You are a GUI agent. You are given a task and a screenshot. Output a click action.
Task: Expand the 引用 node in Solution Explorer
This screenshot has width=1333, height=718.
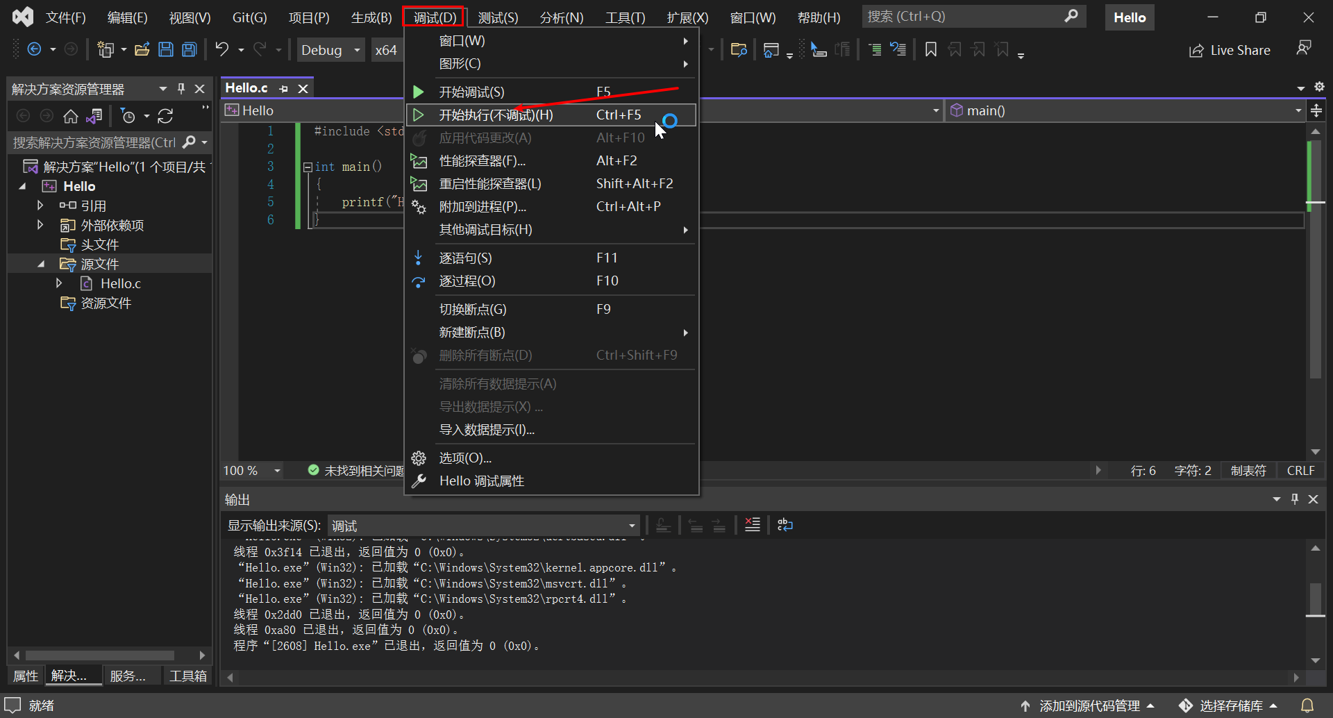tap(40, 205)
